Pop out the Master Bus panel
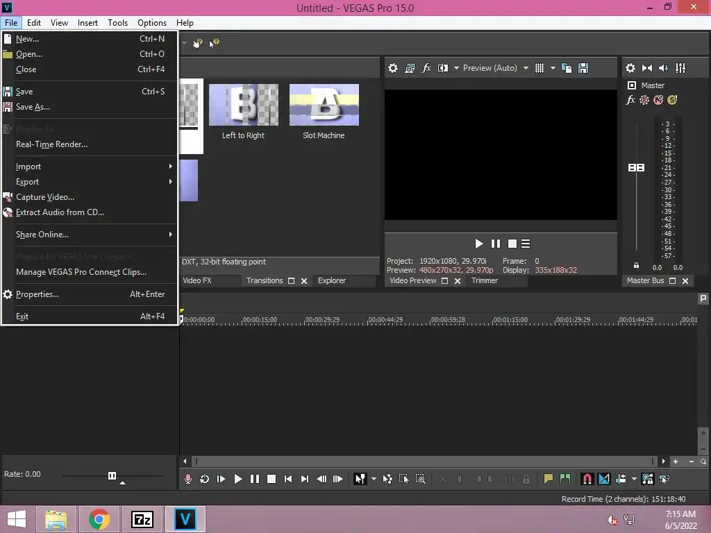 [672, 281]
